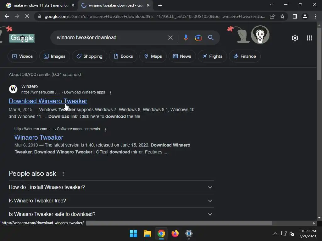Viewport: 322px width, 241px height.
Task: Open File Explorer from the taskbar
Action: point(147,233)
